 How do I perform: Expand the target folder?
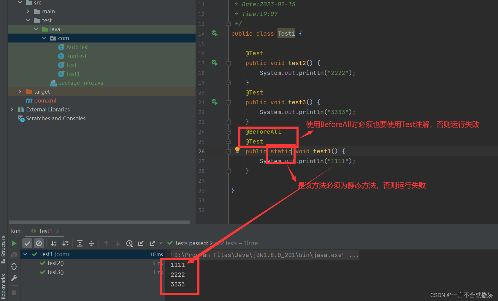pos(20,92)
